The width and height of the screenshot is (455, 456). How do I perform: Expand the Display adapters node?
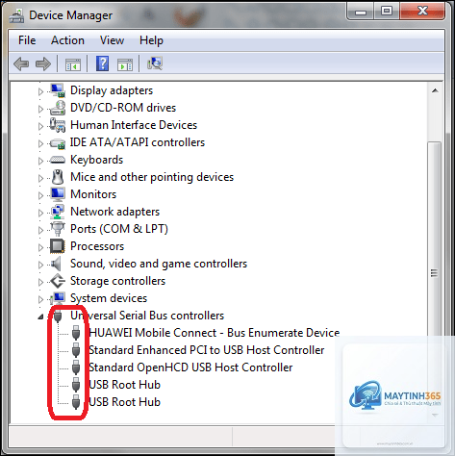point(40,91)
